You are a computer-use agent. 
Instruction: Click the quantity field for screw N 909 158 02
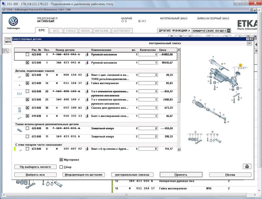coord(148,75)
